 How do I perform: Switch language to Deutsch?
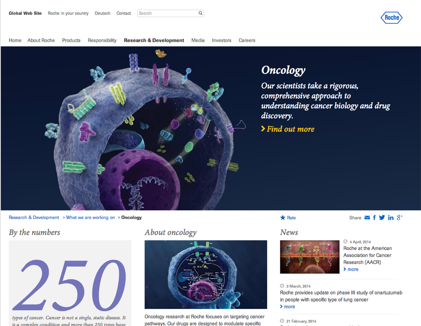[x=103, y=13]
